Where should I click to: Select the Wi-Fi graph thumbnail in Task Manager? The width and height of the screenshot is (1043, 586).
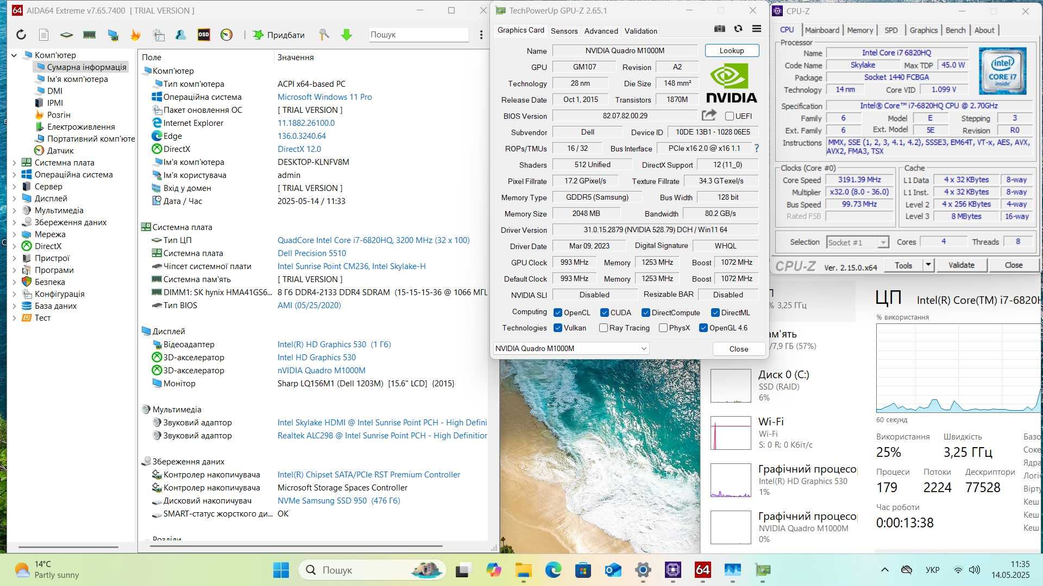(x=731, y=433)
